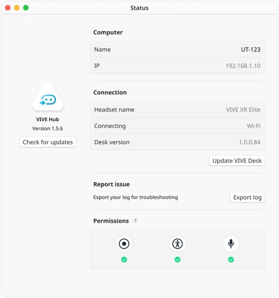Click Desk version value 1.0.0.84

point(249,142)
